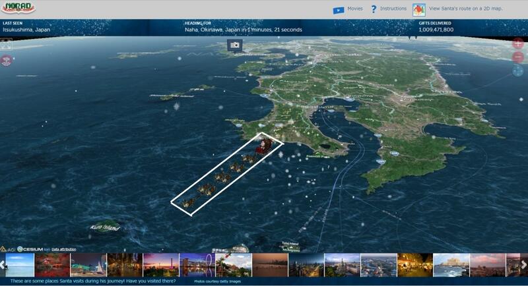Image resolution: width=528 pixels, height=286 pixels.
Task: Open View Santa's route on a 2D map
Action: pos(465,9)
